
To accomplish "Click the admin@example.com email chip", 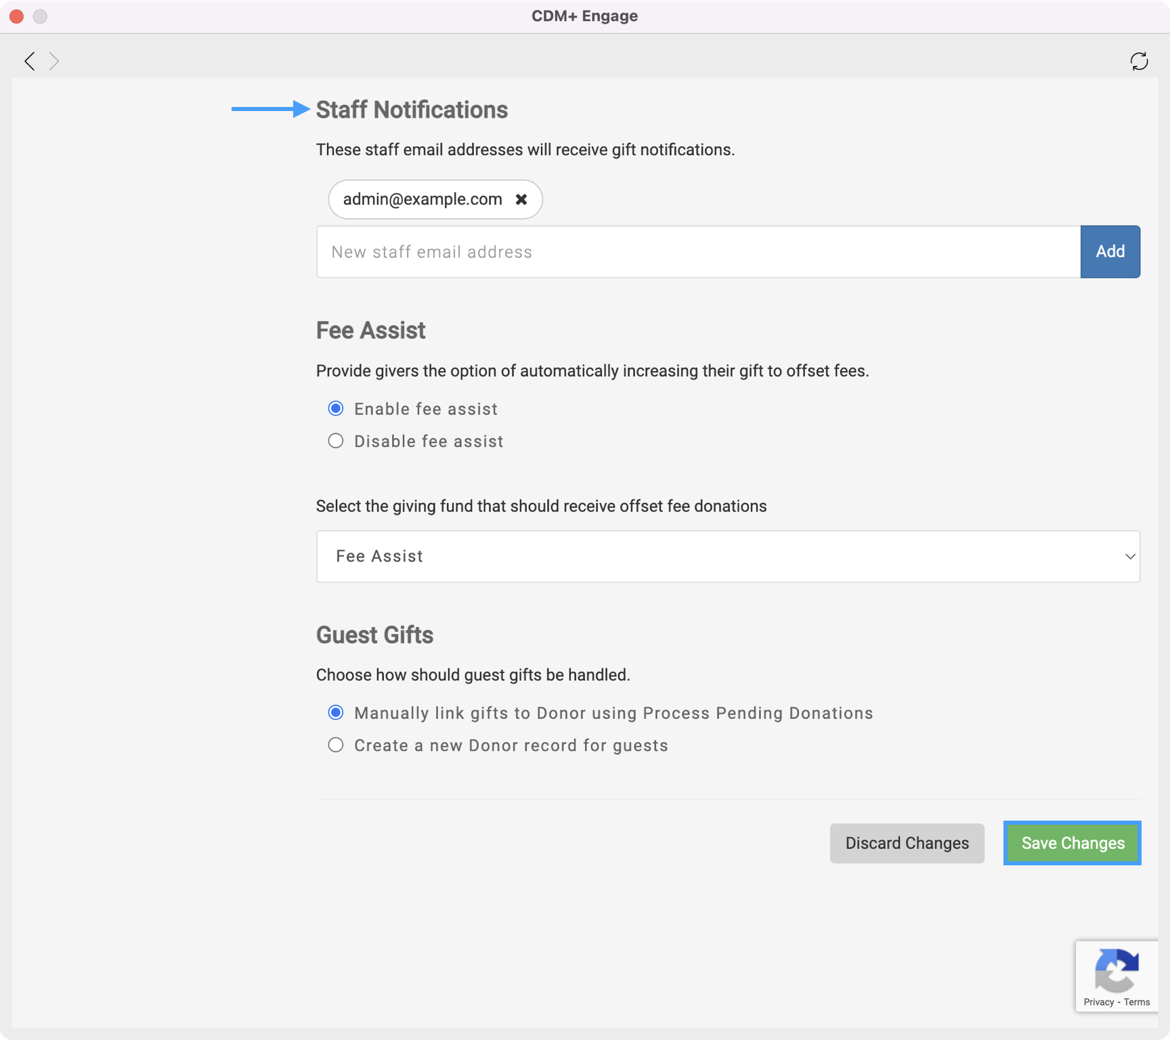I will tap(422, 199).
